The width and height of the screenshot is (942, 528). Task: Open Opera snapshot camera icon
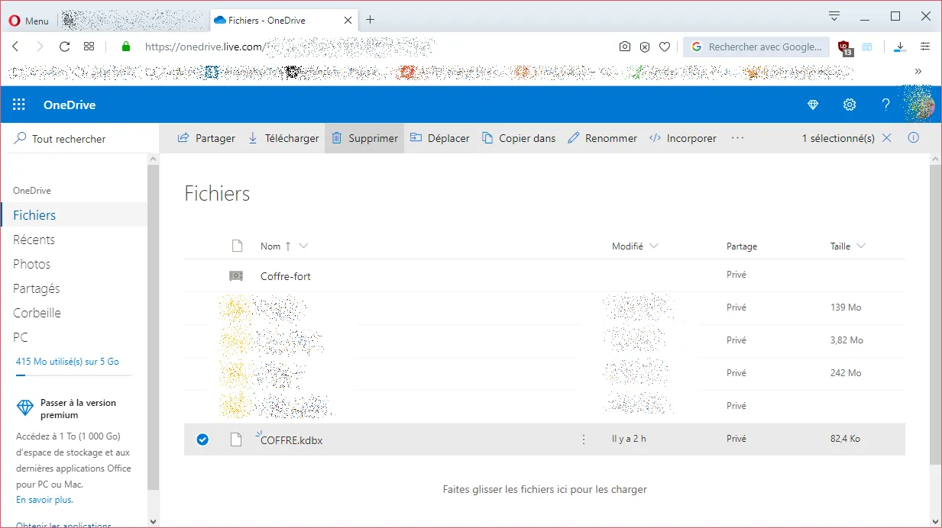tap(625, 47)
